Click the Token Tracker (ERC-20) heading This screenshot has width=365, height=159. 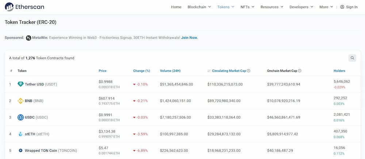click(x=31, y=23)
